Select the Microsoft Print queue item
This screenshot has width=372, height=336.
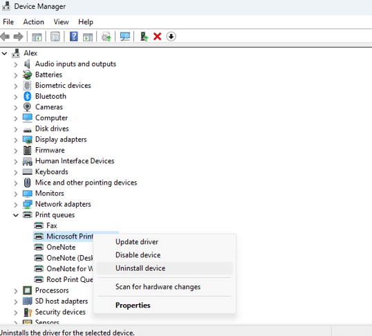[x=70, y=236]
